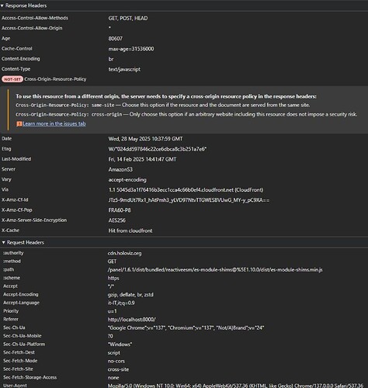
Task: Select the Etag header value
Action: [x=158, y=149]
